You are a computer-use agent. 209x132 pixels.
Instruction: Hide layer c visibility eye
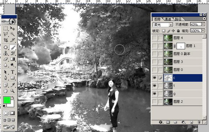pos(155,78)
